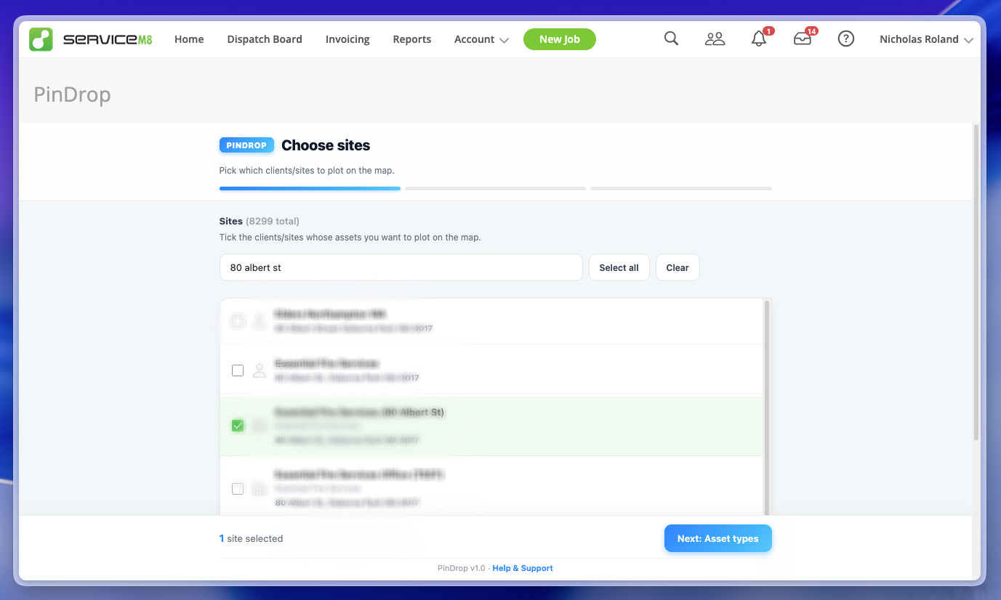Proceed with Next: Asset types button
The image size is (1001, 600).
[x=717, y=538]
